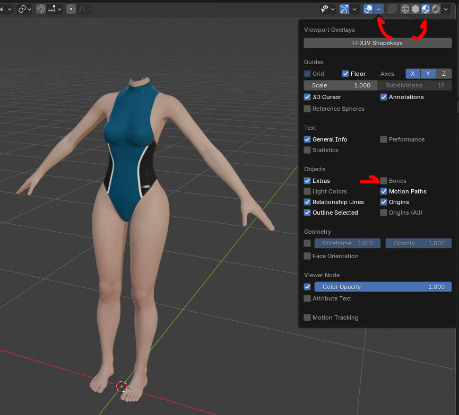Image resolution: width=459 pixels, height=415 pixels.
Task: Open the transform pivot point dropdown
Action: click(x=24, y=10)
